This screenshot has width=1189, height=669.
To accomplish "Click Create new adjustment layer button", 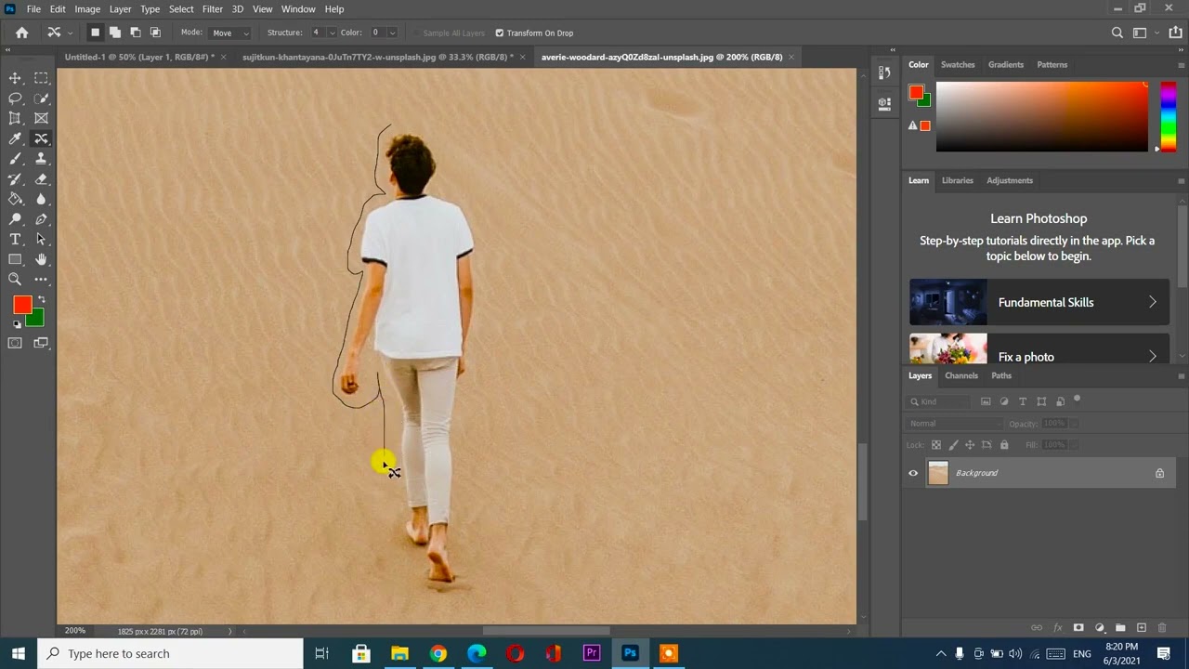I will (1100, 628).
